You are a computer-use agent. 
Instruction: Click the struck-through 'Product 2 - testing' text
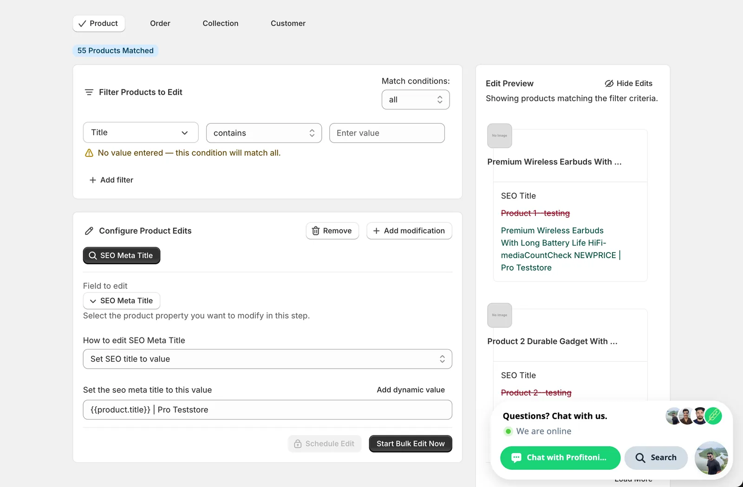(x=536, y=393)
